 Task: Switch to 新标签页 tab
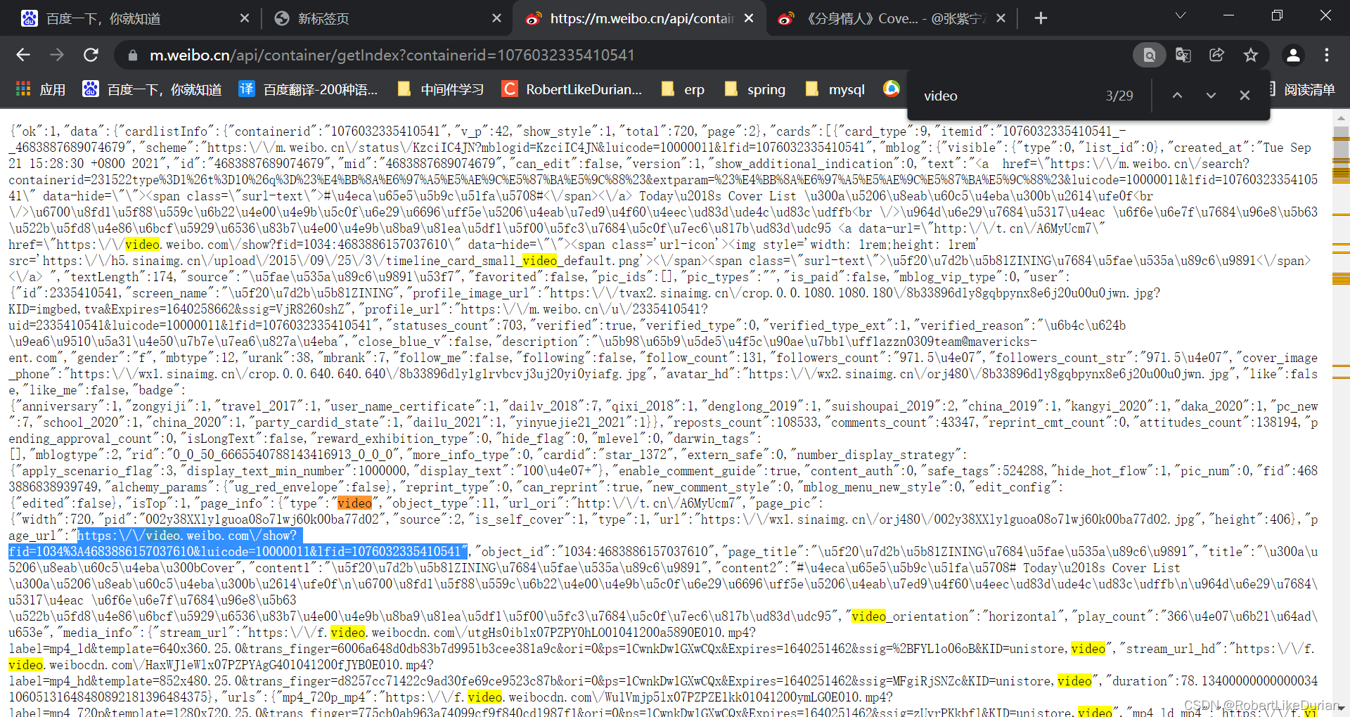(387, 18)
